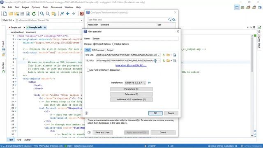Viewport: 263px width, 148px height.
Task: Expand the XML URL dropdown arrow
Action: [159, 55]
